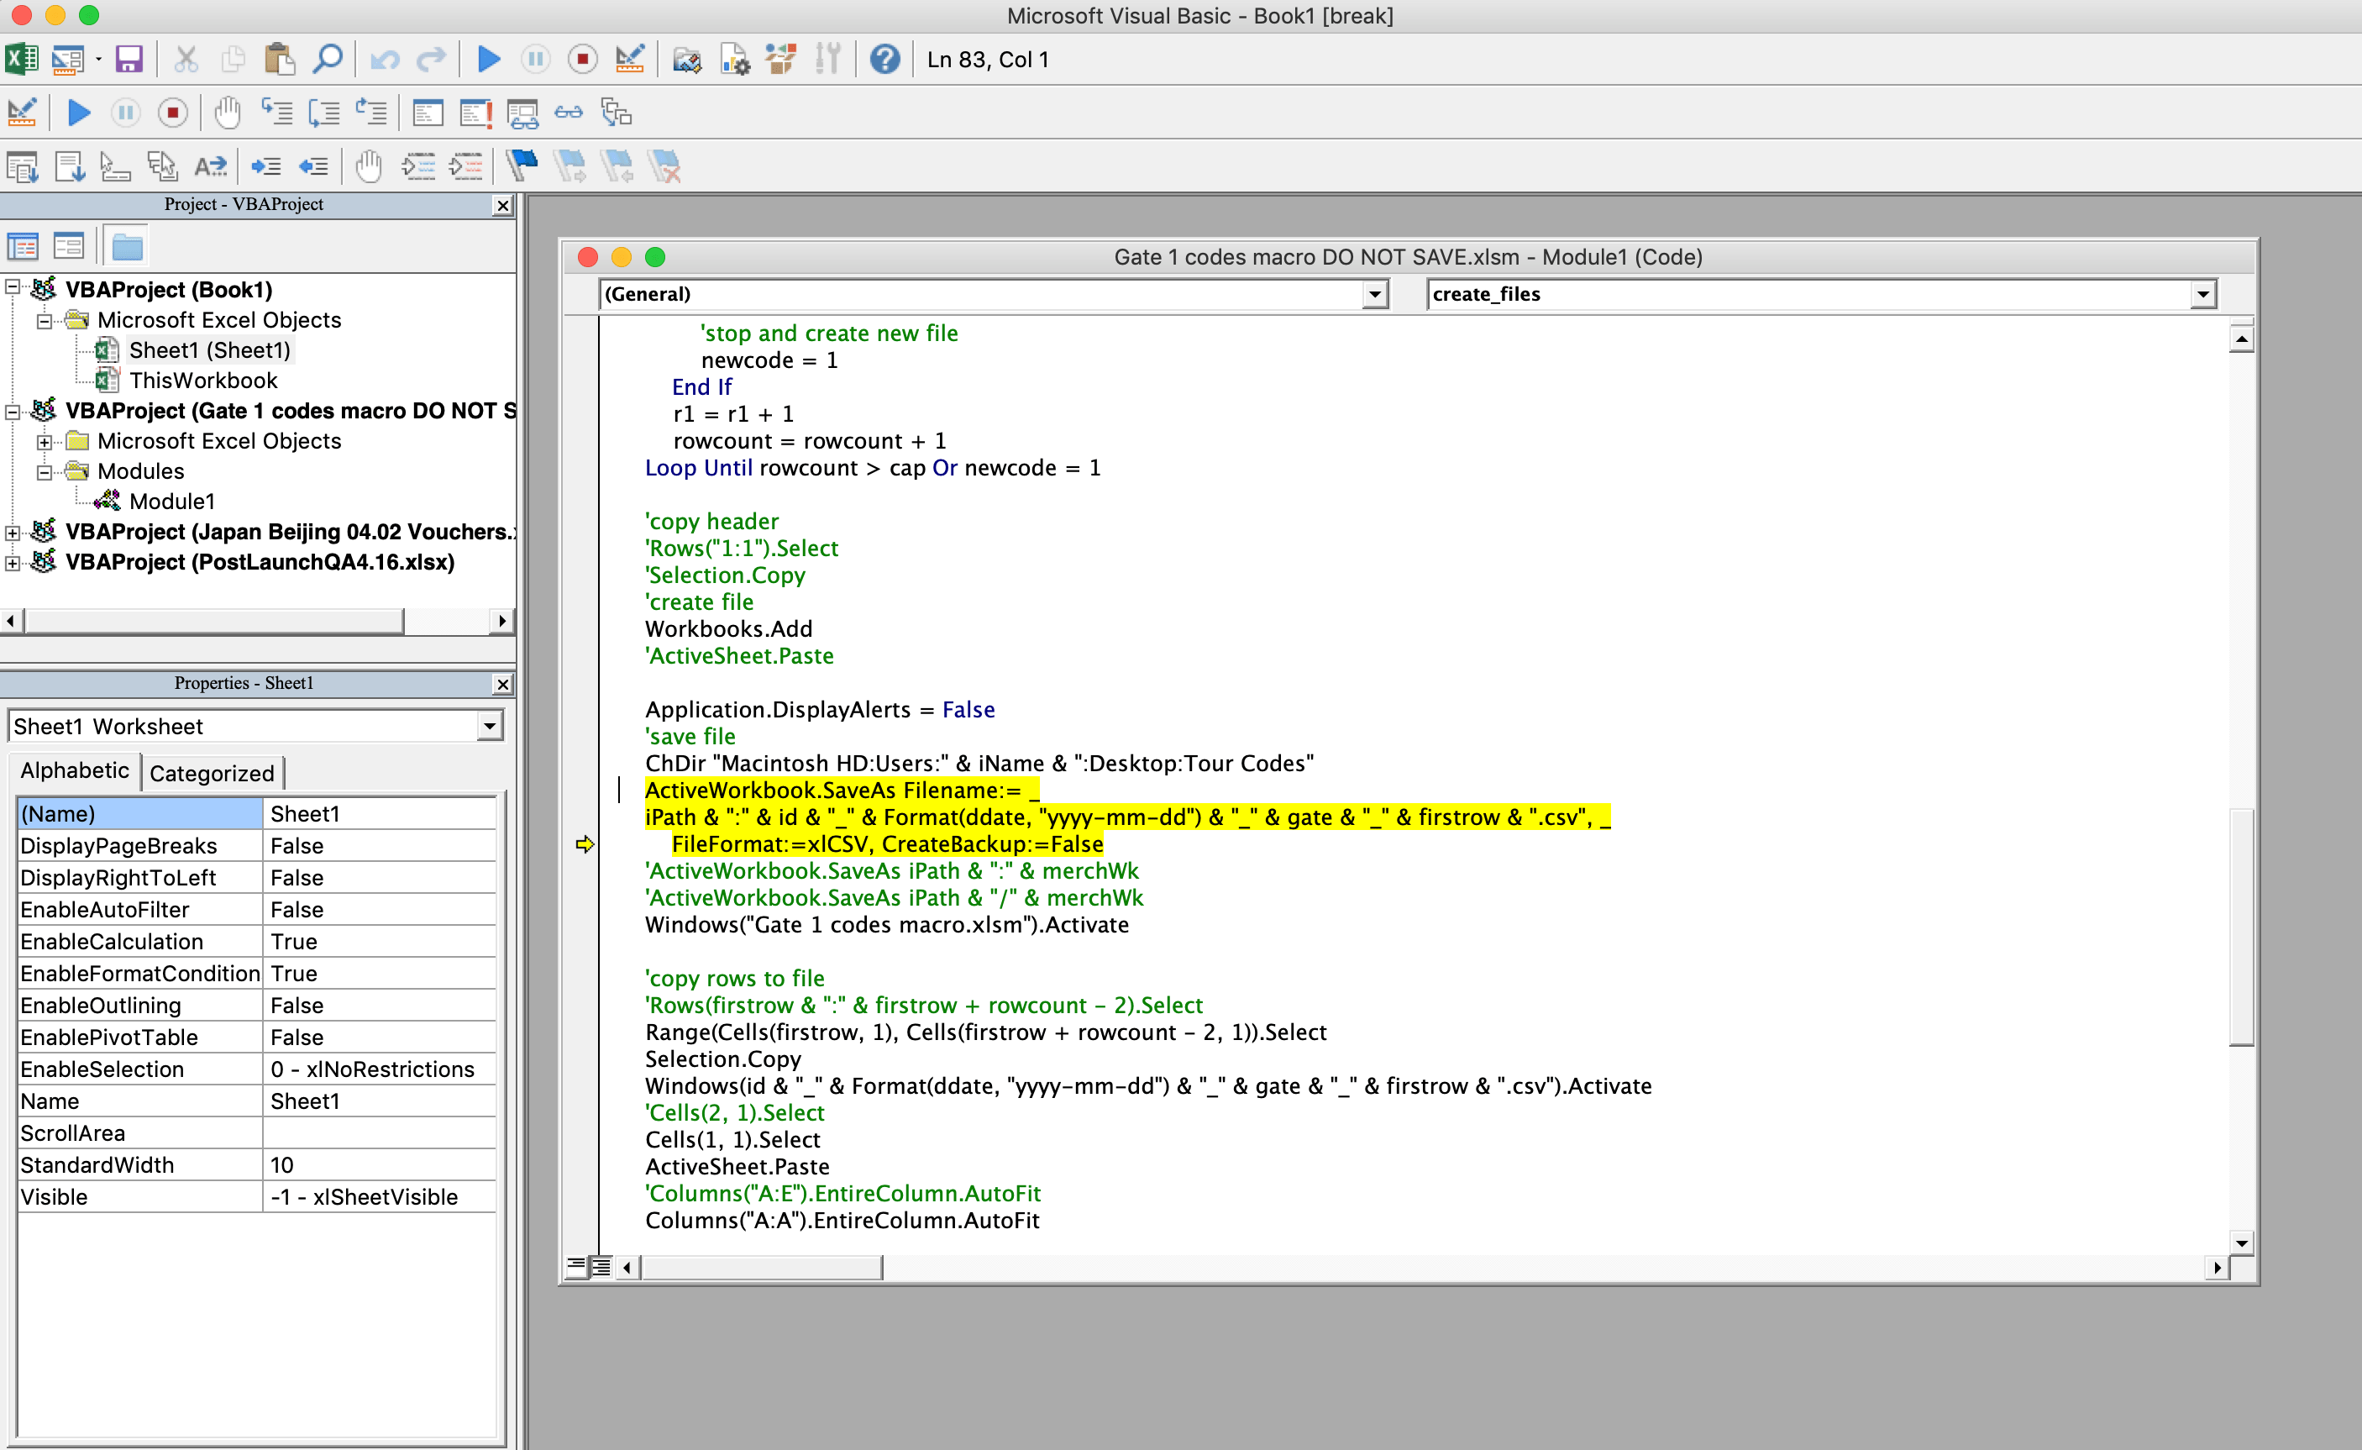
Task: Click the Toggle Folders icon in Project panel
Action: point(127,248)
